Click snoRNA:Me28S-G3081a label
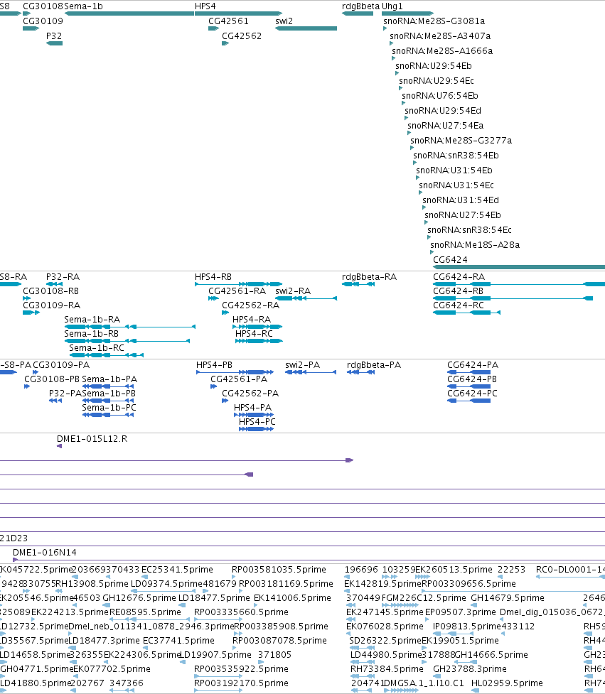Image resolution: width=605 pixels, height=694 pixels. point(434,21)
